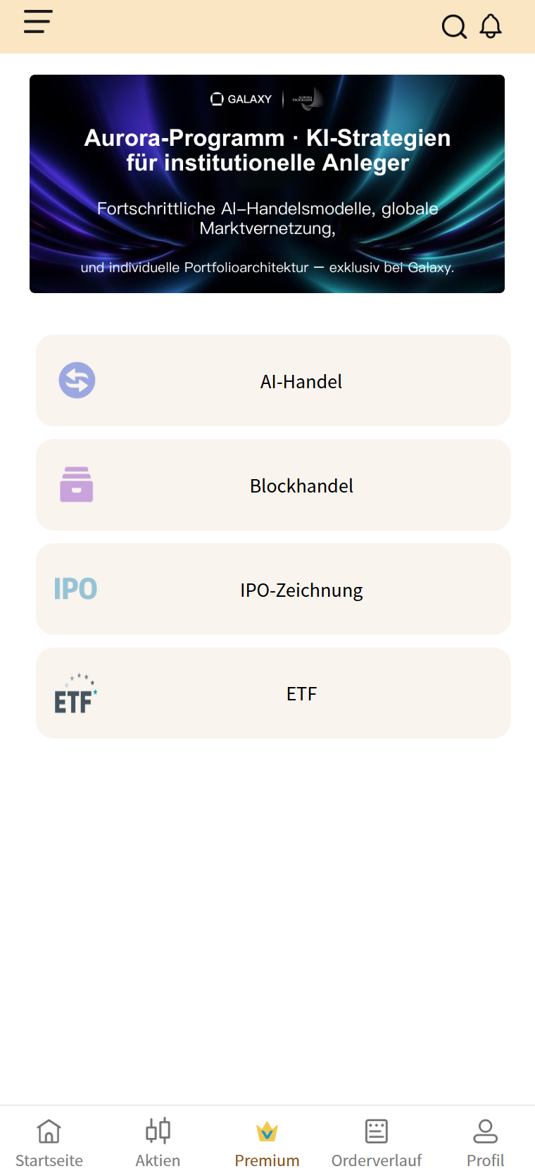
Task: Open notifications bell icon
Action: click(x=491, y=26)
